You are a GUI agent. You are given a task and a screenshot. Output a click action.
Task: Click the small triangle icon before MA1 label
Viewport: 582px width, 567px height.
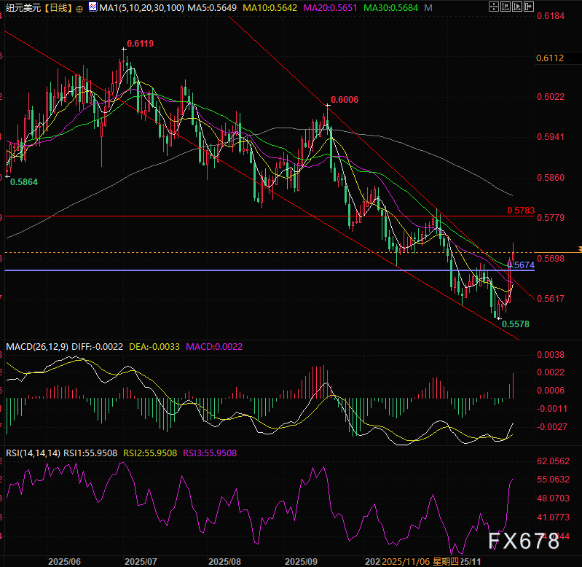(91, 7)
